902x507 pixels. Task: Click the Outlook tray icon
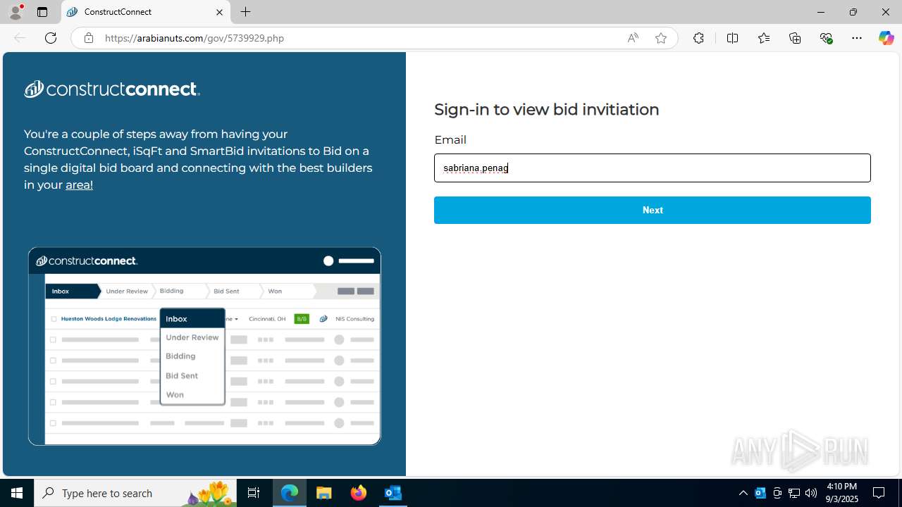point(760,493)
